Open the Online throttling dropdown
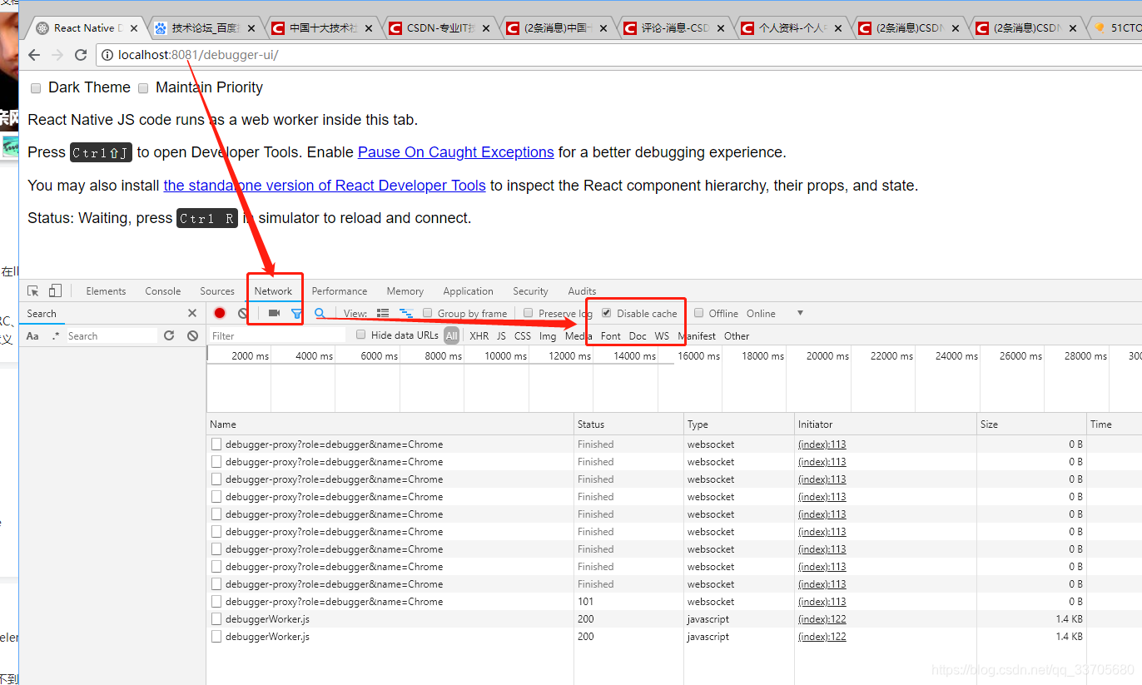Viewport: 1142px width, 685px height. pyautogui.click(x=775, y=314)
